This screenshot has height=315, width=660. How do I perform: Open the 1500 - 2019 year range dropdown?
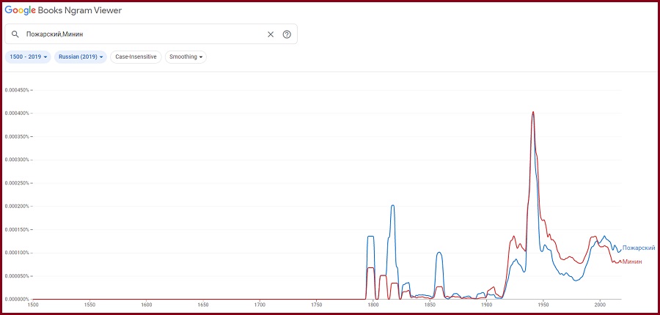click(x=29, y=56)
